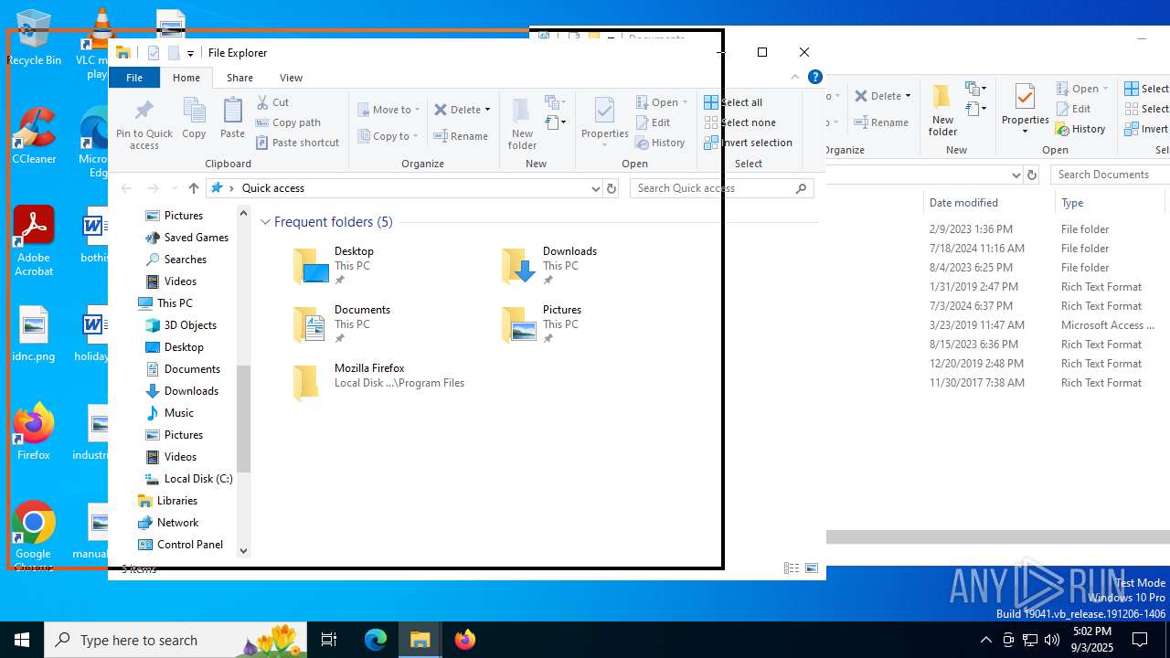
Task: Select Control Panel in navigation pane
Action: [x=180, y=545]
